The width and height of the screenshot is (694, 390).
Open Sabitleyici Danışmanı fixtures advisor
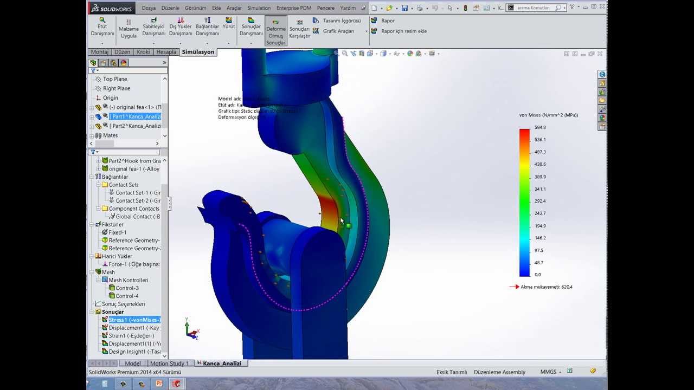(x=153, y=27)
